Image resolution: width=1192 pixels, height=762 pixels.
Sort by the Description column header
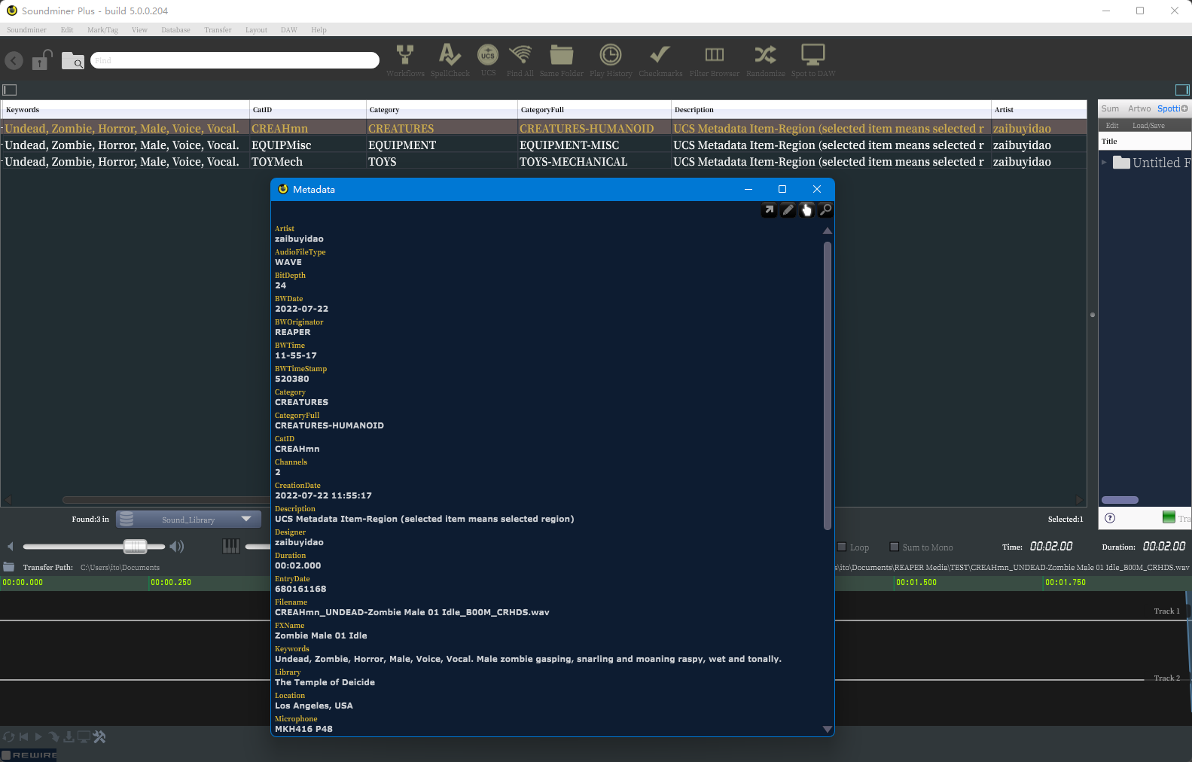831,109
